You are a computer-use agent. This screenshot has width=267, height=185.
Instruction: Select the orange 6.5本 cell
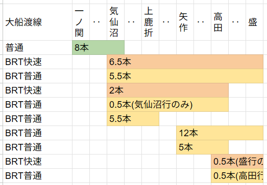(185, 61)
